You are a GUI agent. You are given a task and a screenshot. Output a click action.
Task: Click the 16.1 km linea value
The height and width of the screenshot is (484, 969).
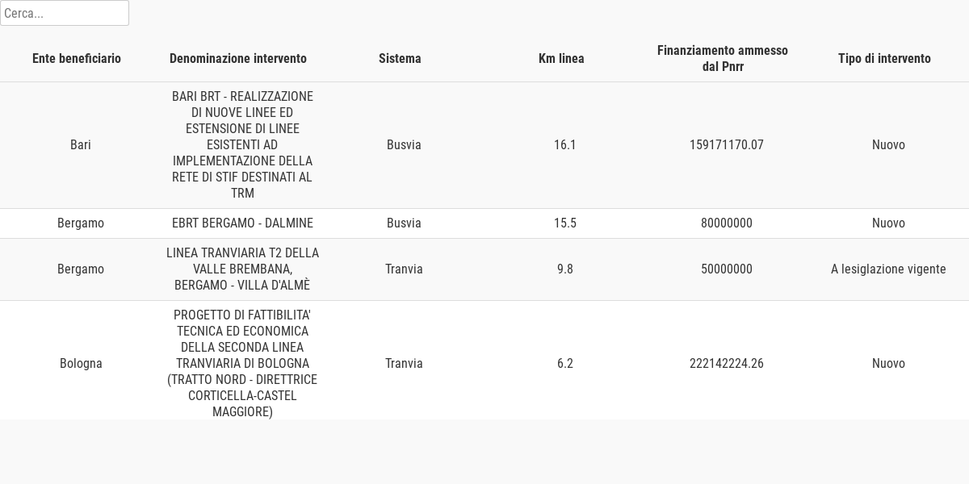point(565,145)
